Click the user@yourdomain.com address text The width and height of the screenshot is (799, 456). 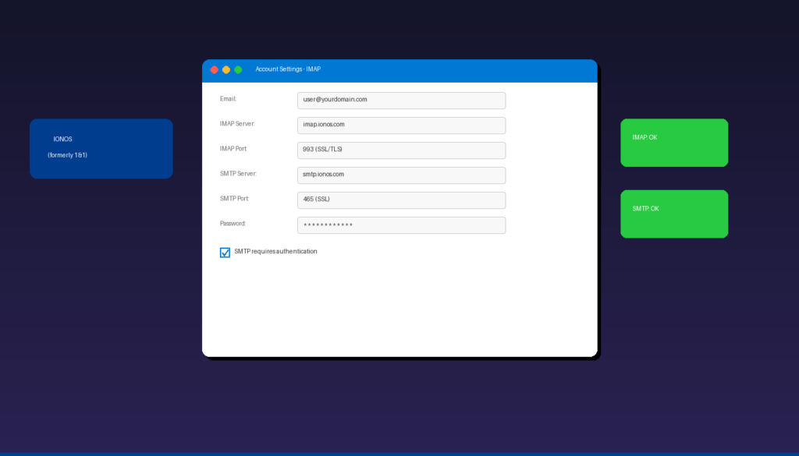[334, 100]
